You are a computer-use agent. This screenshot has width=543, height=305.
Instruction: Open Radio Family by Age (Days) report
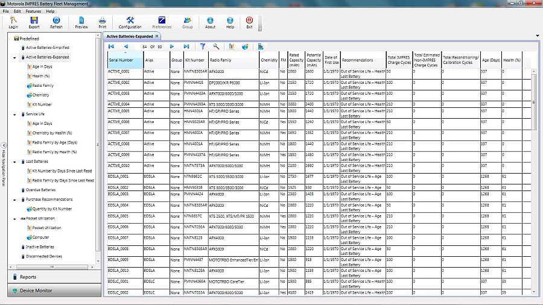[x=55, y=142]
